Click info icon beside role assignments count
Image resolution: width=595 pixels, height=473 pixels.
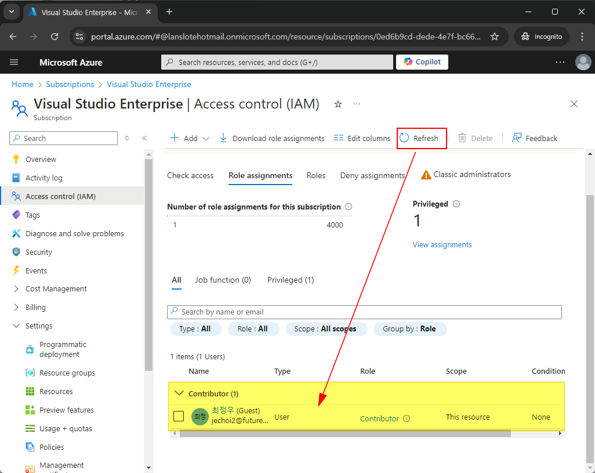[x=349, y=207]
